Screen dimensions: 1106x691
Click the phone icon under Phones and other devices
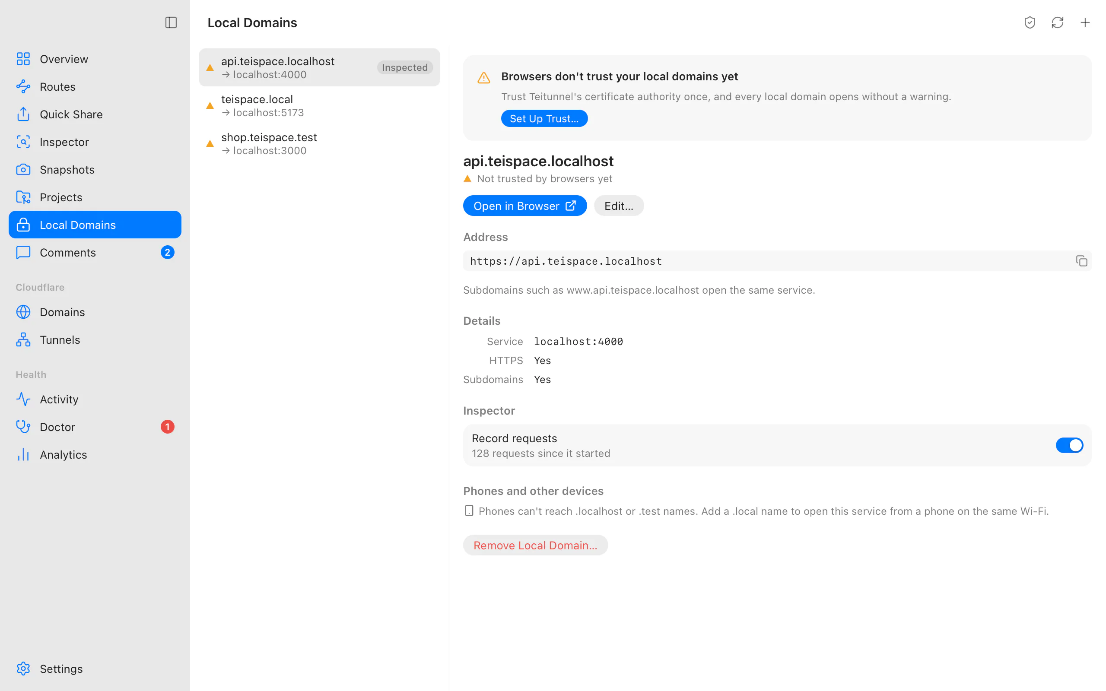tap(468, 510)
